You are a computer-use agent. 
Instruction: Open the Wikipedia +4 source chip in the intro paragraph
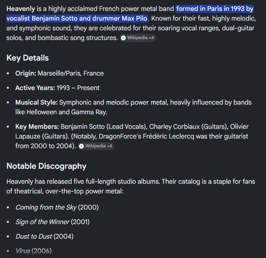[138, 38]
